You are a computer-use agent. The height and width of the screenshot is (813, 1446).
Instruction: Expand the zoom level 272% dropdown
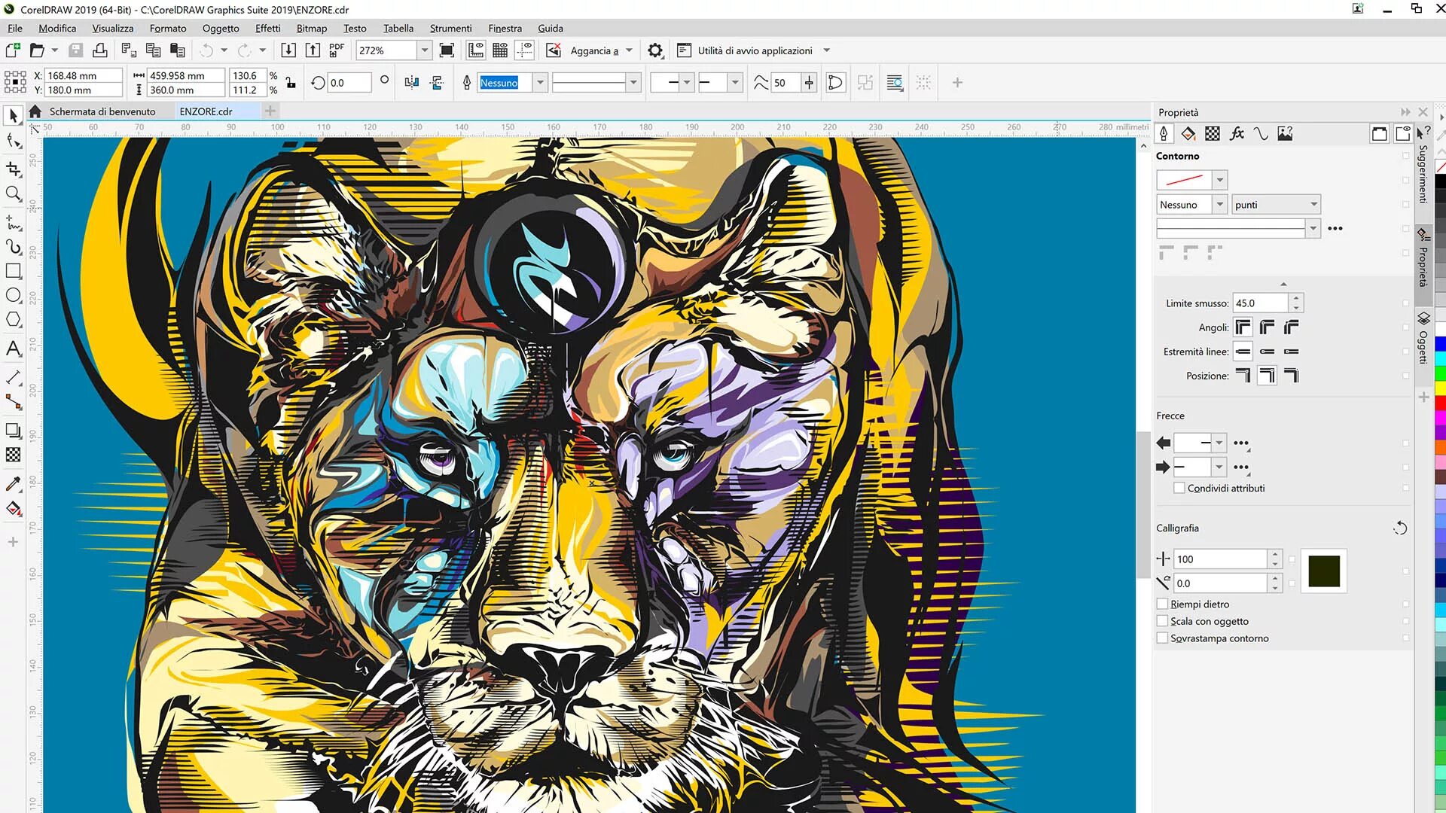coord(424,50)
